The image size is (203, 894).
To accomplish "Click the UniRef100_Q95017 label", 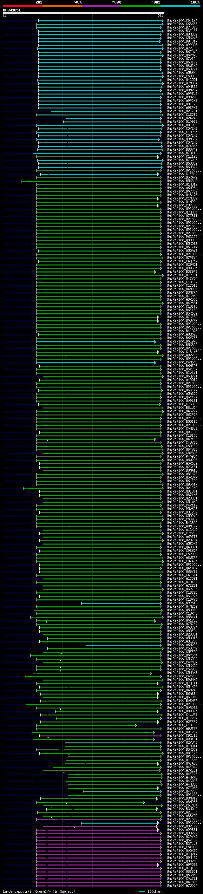I will tap(182, 485).
